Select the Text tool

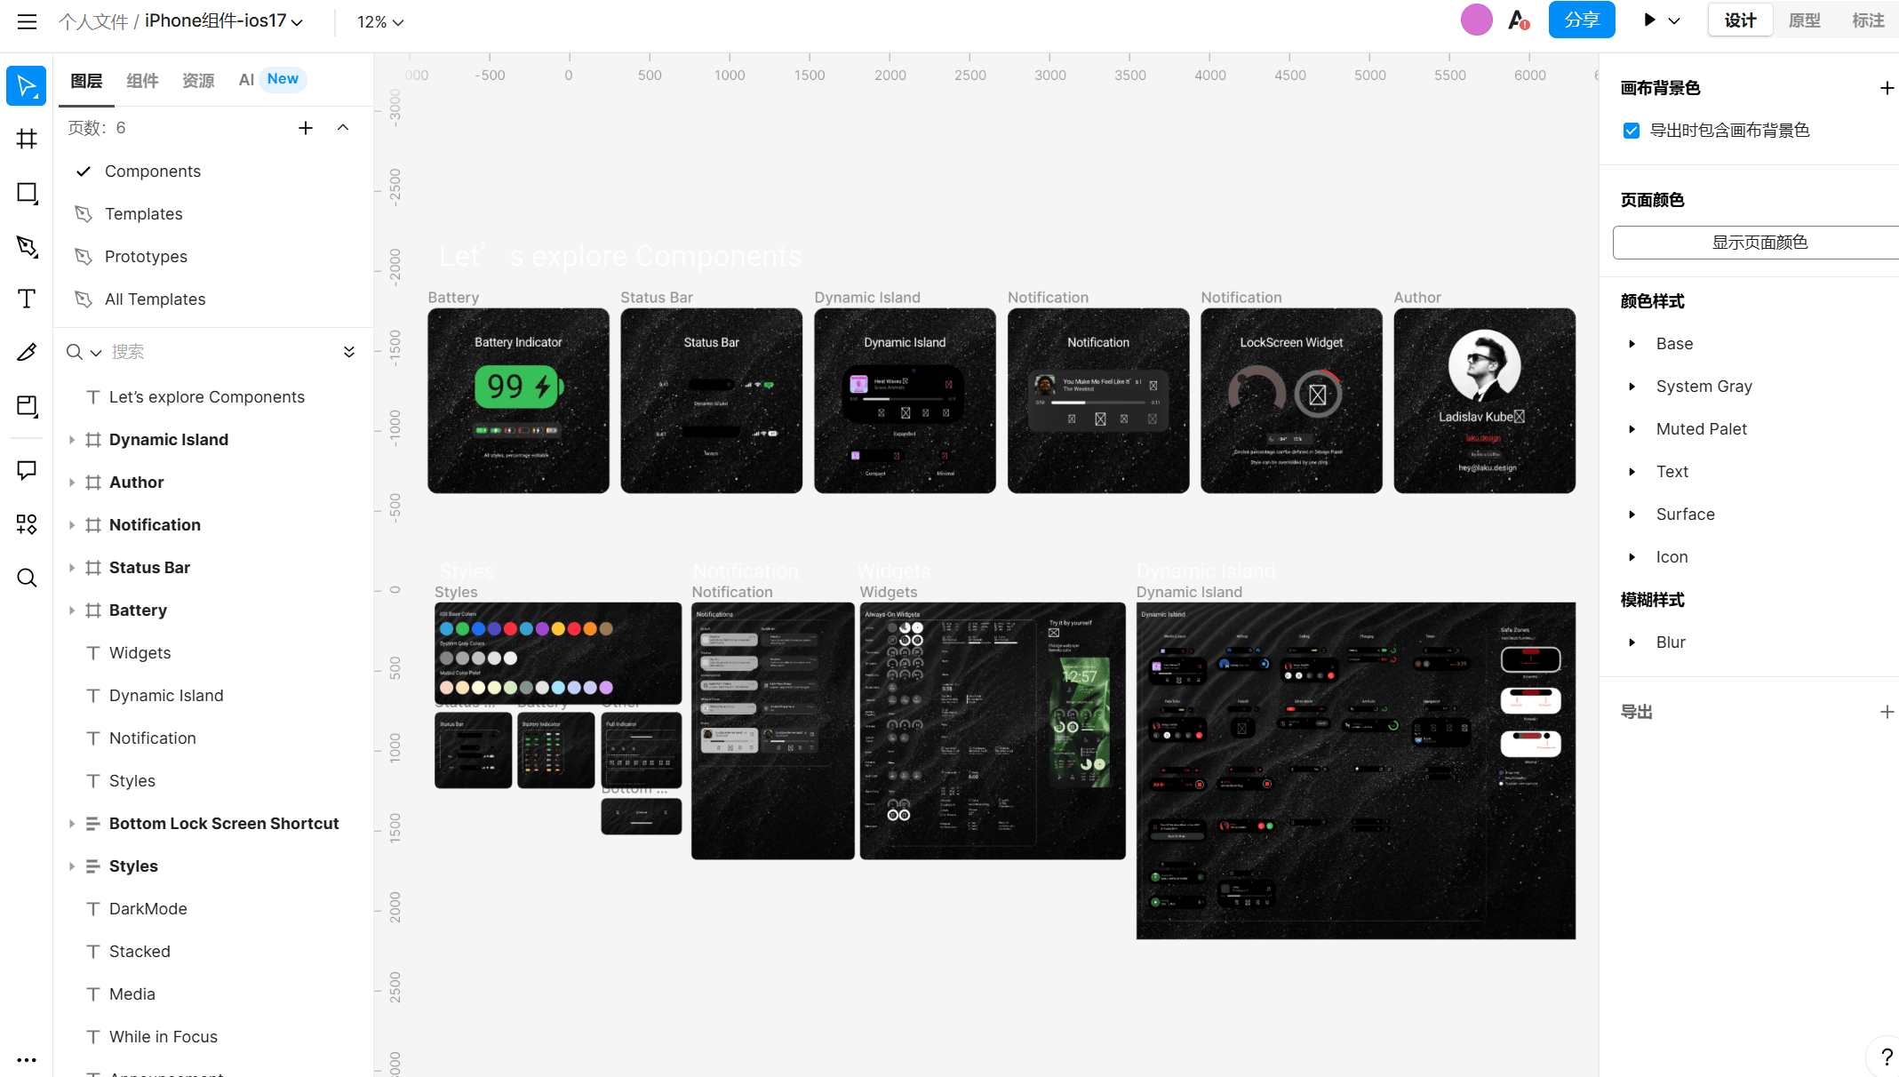point(27,299)
